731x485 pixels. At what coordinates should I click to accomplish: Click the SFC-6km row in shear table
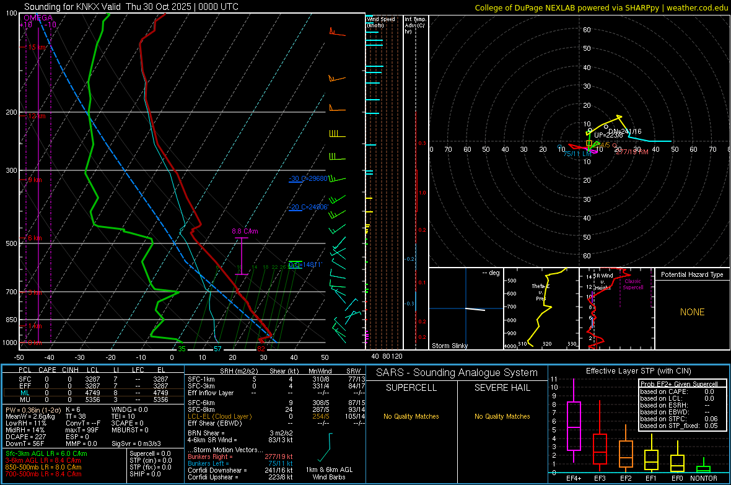pyautogui.click(x=276, y=403)
